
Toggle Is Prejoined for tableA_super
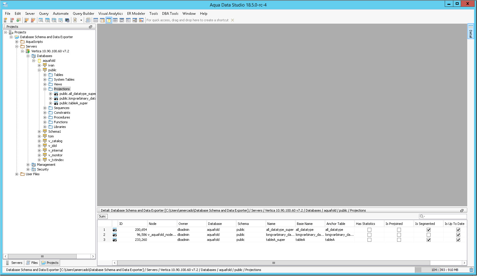(399, 240)
